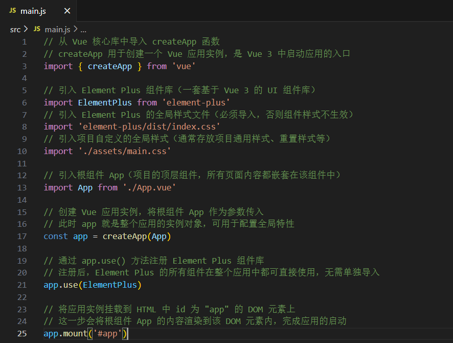Click the './App.vue' string on line 13

tap(149, 187)
